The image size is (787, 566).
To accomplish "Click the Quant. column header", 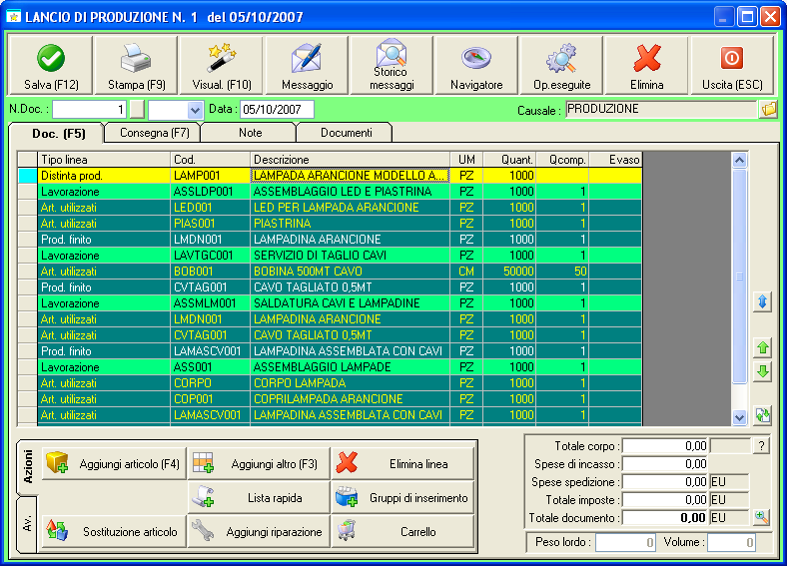I will click(x=509, y=160).
